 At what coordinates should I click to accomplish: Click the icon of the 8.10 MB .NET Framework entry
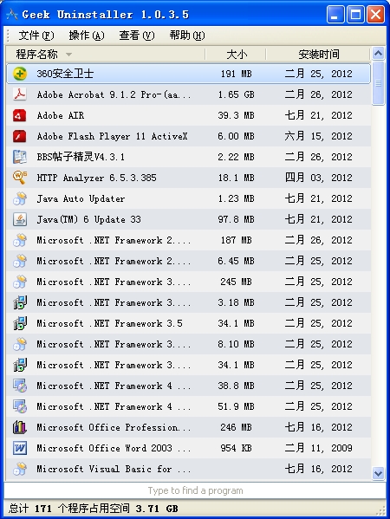[x=20, y=344]
